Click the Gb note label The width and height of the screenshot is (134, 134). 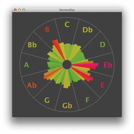tap(67, 106)
